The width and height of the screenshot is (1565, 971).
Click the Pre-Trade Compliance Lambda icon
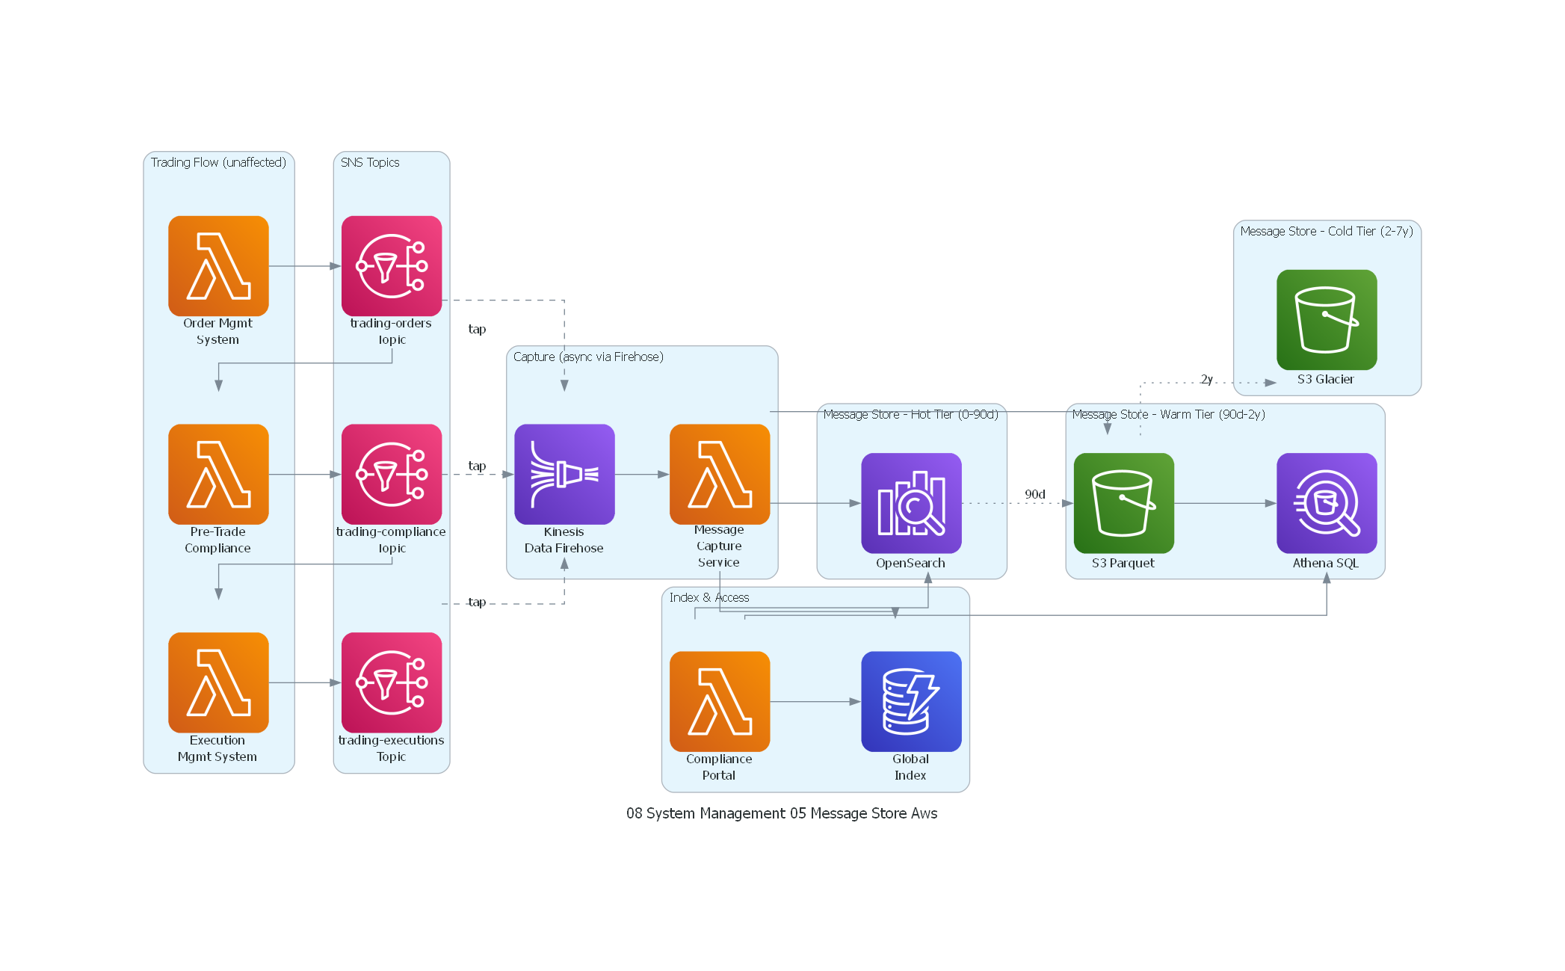click(x=218, y=474)
